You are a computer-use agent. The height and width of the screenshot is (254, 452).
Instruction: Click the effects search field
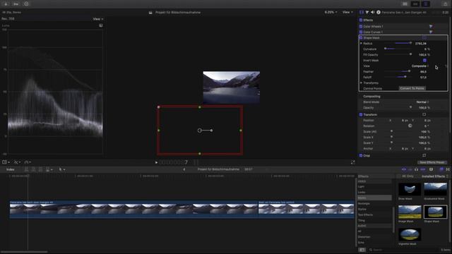coord(403,250)
